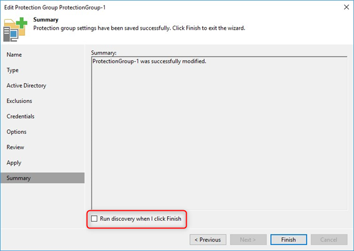Select the highlighted Summary step in sidebar
354x251 pixels.
(x=19, y=178)
